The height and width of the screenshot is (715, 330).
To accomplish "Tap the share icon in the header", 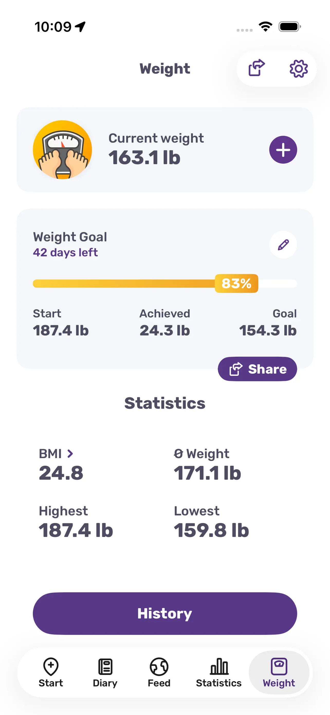I will [256, 68].
